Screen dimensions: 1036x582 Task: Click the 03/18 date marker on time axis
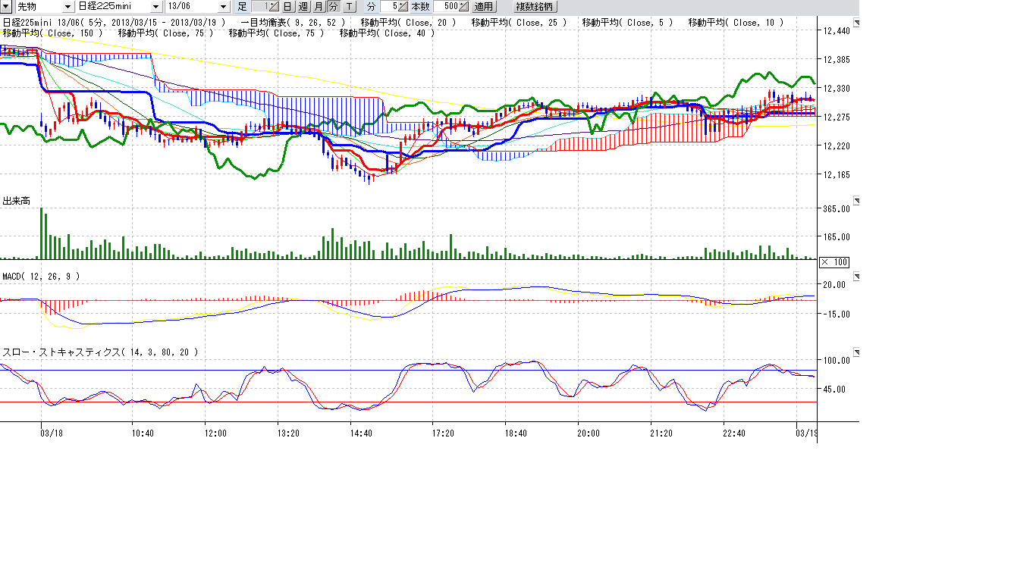coord(51,433)
